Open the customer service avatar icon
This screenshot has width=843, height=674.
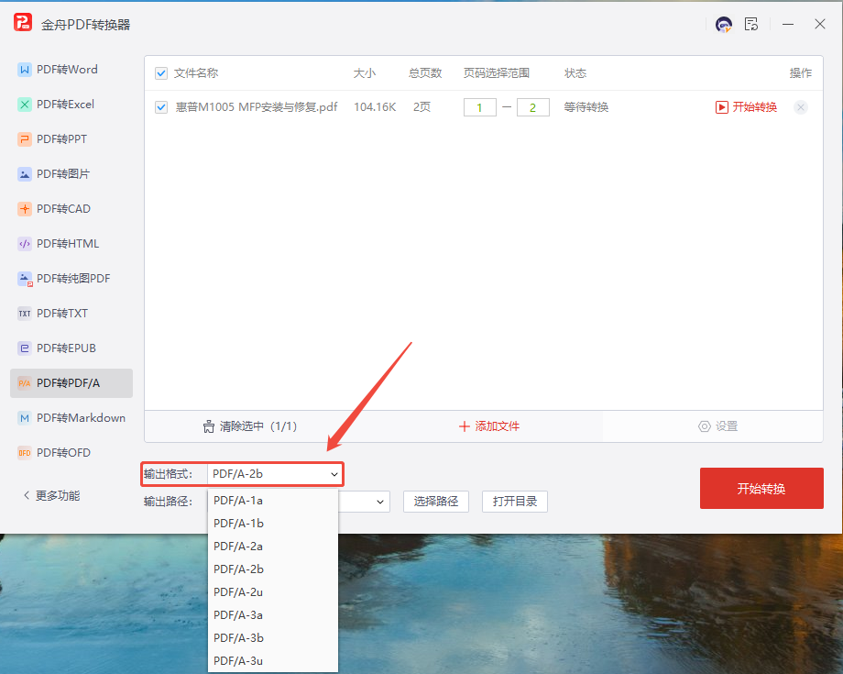point(724,24)
